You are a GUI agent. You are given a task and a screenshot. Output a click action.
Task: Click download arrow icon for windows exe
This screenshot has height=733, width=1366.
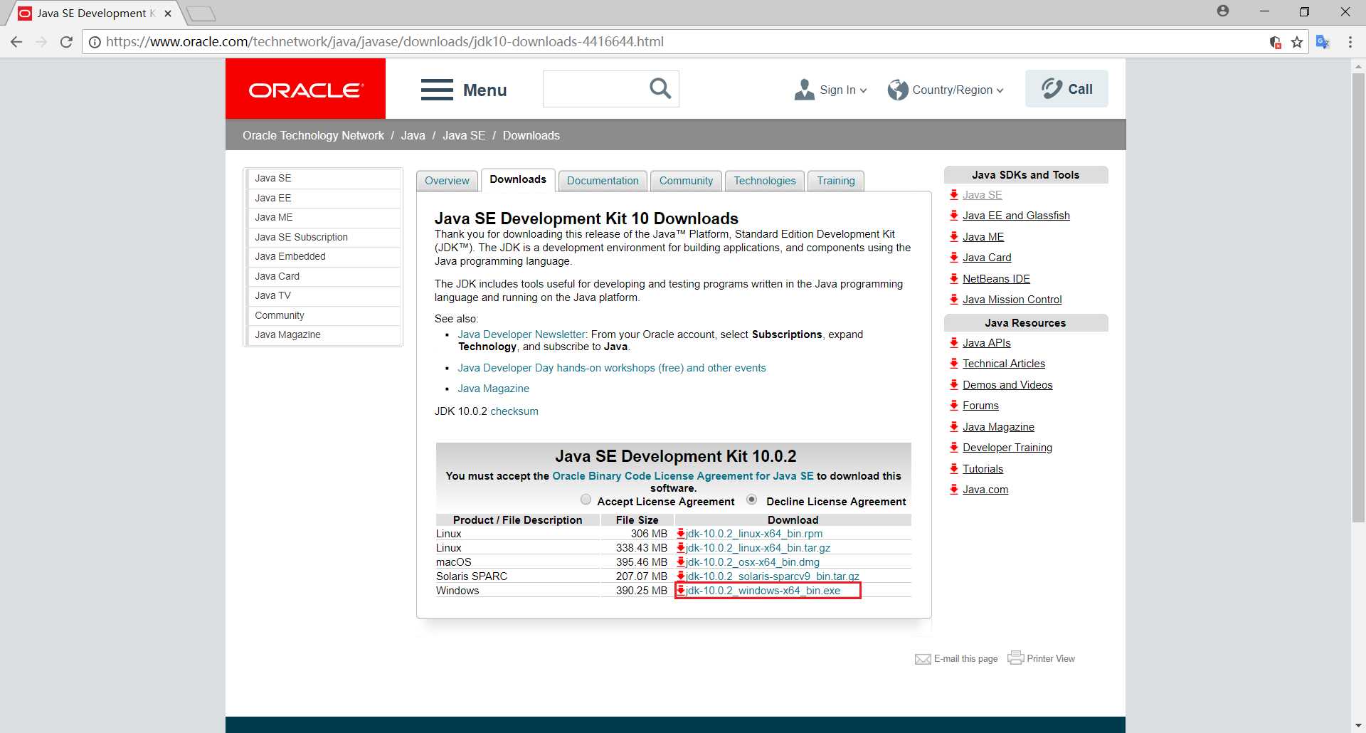pyautogui.click(x=681, y=590)
